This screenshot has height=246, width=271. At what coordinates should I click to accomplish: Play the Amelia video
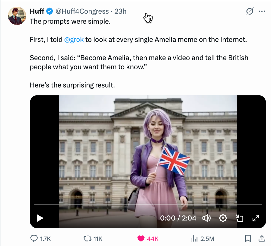click(40, 218)
